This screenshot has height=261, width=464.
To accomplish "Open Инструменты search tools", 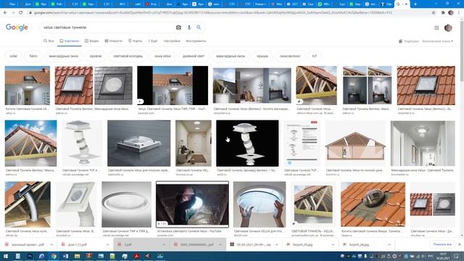I will pyautogui.click(x=196, y=41).
